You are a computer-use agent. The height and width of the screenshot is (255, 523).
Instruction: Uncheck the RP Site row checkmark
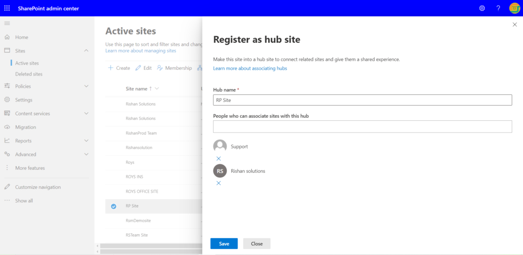[x=113, y=207]
